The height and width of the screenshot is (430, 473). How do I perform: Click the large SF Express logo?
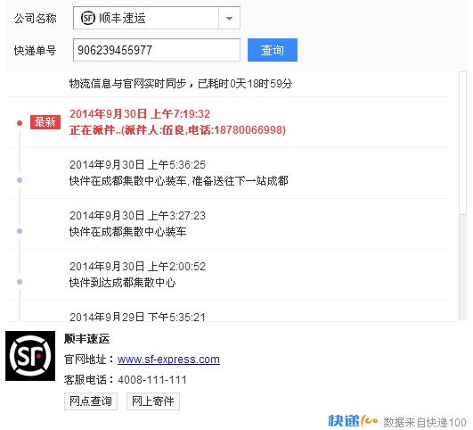pyautogui.click(x=30, y=356)
